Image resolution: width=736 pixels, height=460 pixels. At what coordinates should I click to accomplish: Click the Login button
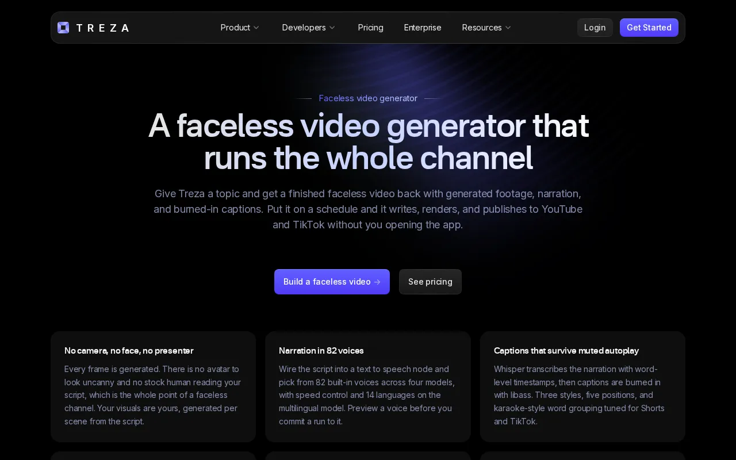pos(595,28)
